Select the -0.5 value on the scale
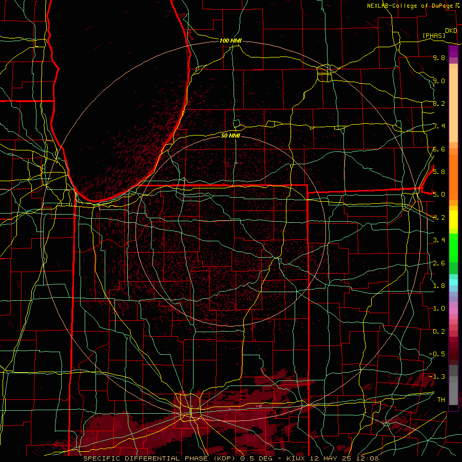The image size is (462, 462). point(437,354)
